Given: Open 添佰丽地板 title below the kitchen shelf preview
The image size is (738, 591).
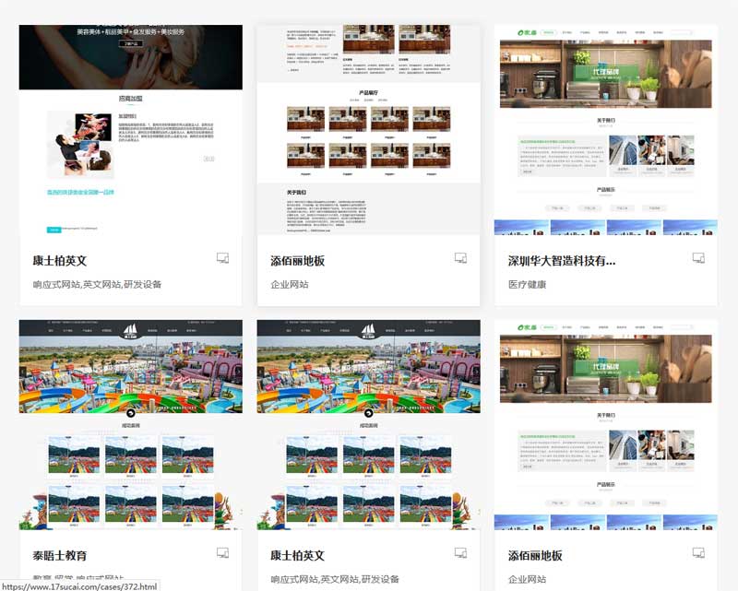Looking at the screenshot, I should click(x=535, y=556).
